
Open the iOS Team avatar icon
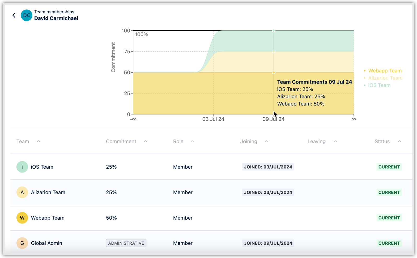pos(22,167)
